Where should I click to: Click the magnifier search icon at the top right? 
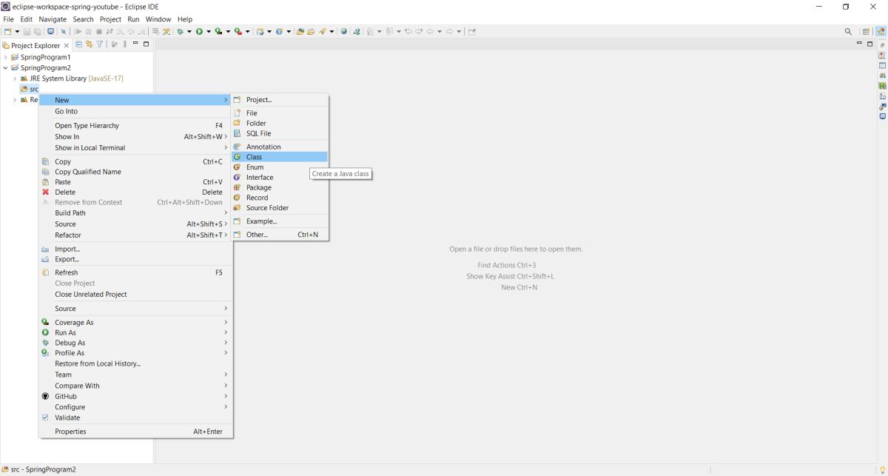point(848,31)
